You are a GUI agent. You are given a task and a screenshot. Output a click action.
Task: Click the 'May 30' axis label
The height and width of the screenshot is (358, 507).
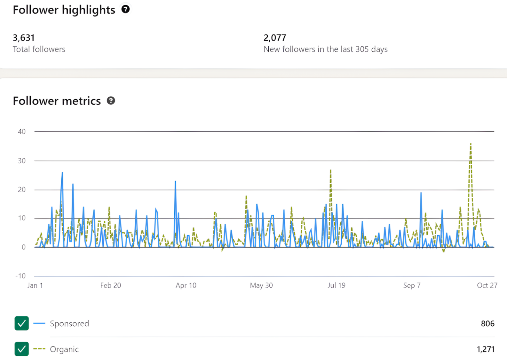[261, 285]
